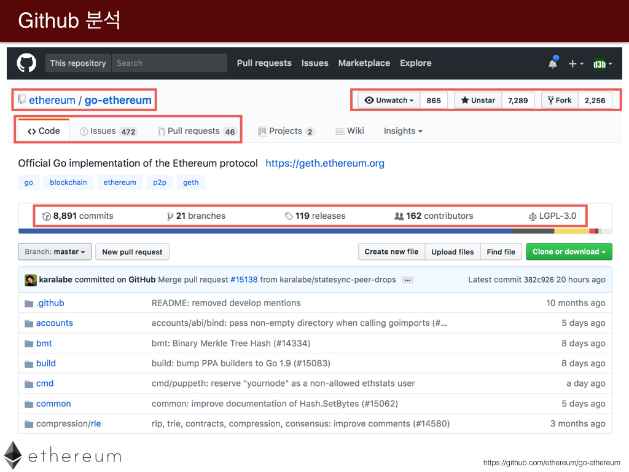Open Issues in top navigation
The height and width of the screenshot is (472, 629).
point(315,63)
